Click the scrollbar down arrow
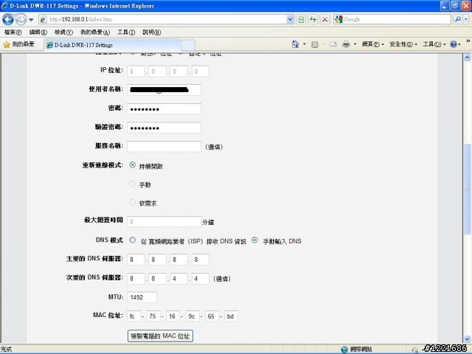The height and width of the screenshot is (354, 472). tap(467, 339)
